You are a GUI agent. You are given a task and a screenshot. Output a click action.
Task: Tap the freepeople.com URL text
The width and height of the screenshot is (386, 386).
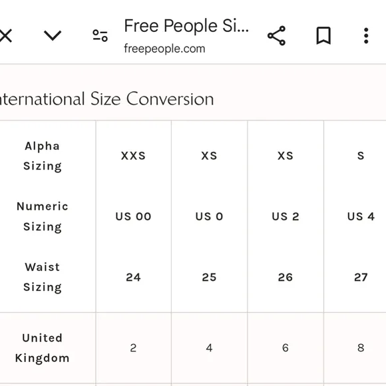pos(164,49)
